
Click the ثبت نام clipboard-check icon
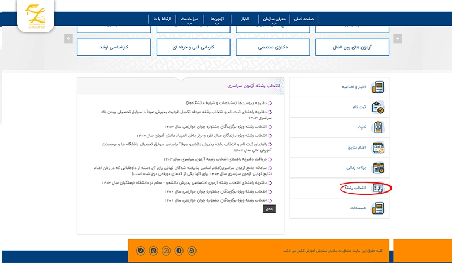[x=378, y=108]
